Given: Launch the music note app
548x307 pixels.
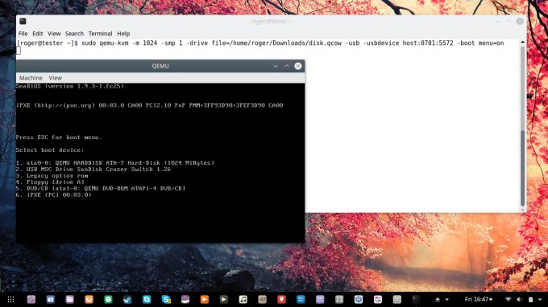Looking at the screenshot, I should 243,299.
